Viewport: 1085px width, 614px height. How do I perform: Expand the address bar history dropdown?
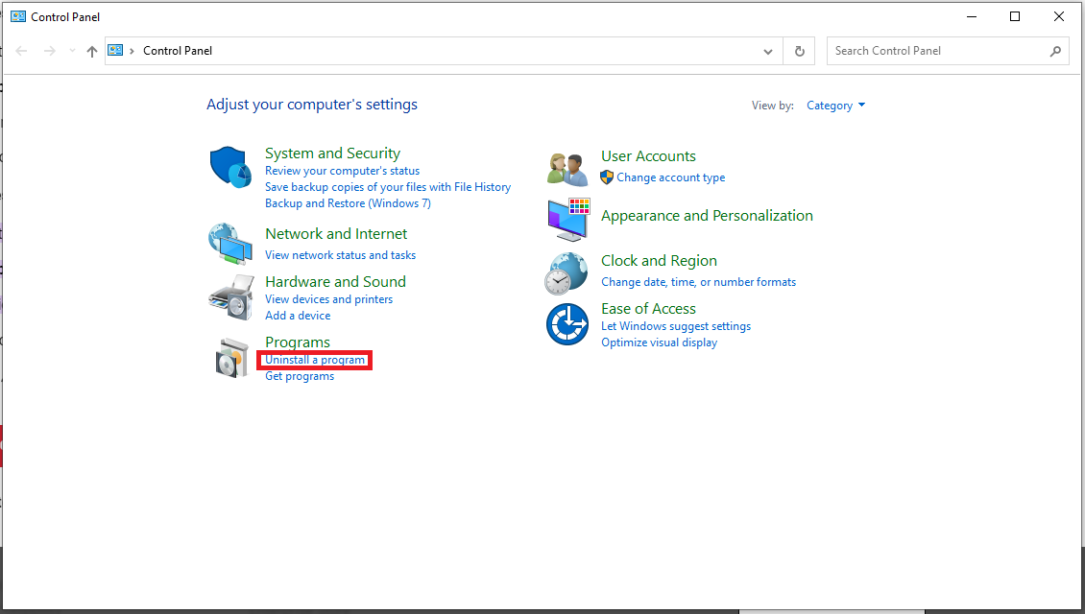click(x=767, y=51)
